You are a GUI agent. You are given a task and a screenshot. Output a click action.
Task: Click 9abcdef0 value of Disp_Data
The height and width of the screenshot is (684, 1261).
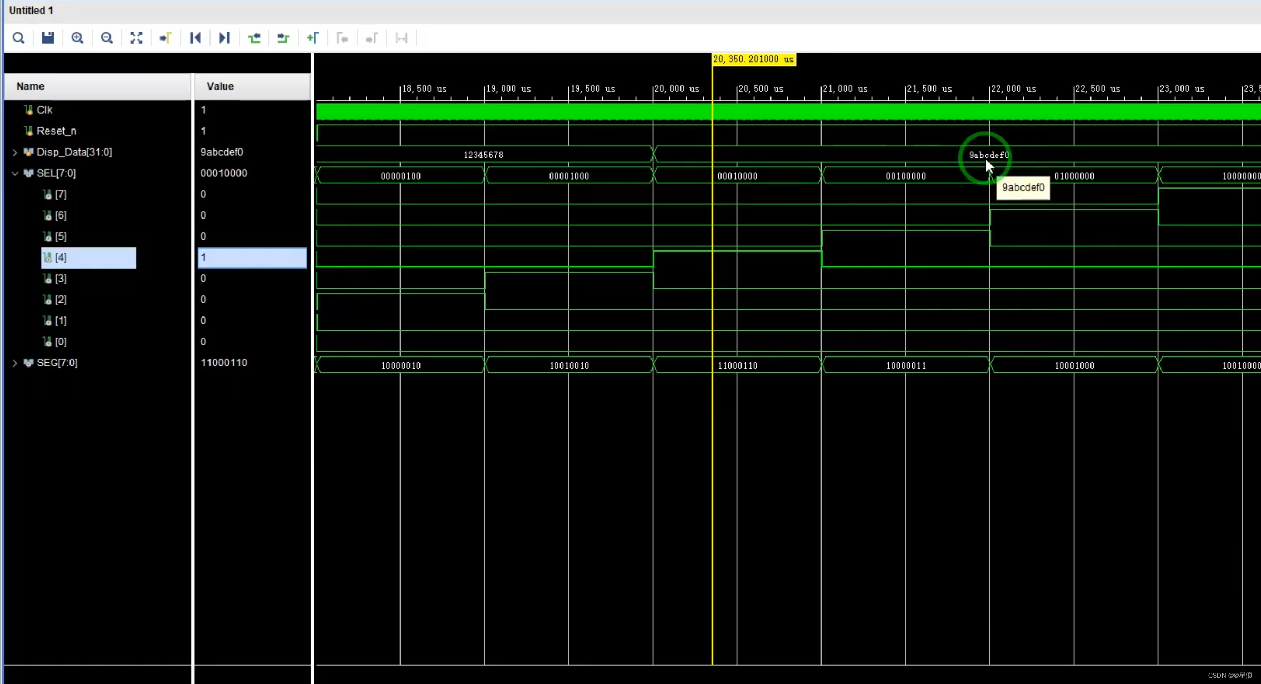(222, 152)
